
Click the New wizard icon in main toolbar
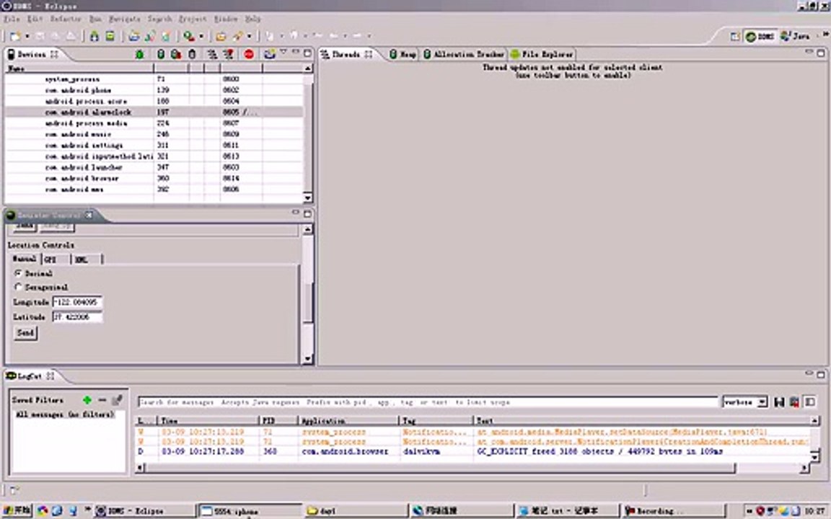click(x=15, y=36)
